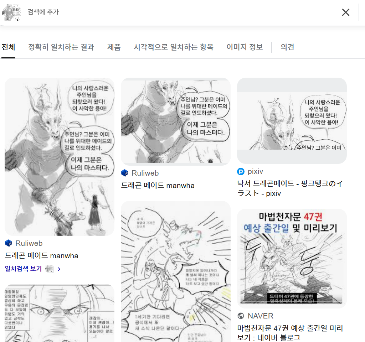The height and width of the screenshot is (342, 365).
Task: Open the 마법천자문 47권 preview thumbnail
Action: [x=292, y=258]
